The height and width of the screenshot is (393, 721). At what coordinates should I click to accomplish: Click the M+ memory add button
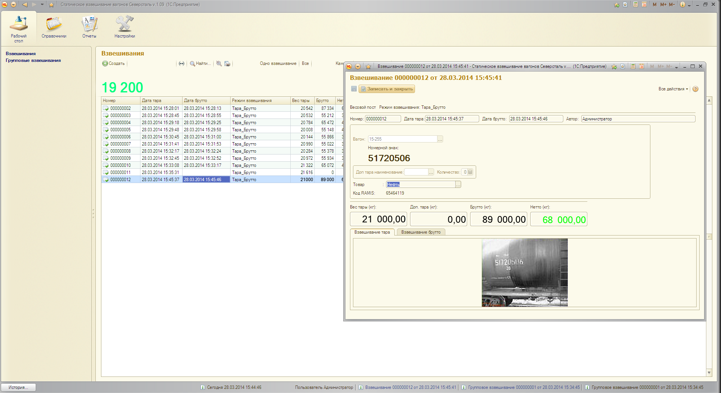(663, 4)
